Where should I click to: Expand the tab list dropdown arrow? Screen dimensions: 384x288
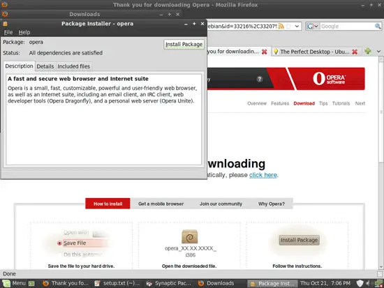coord(378,52)
